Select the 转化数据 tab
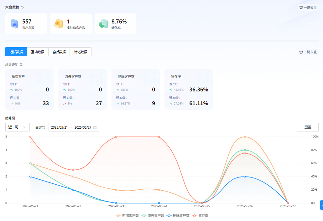The width and height of the screenshot is (323, 221). (x=81, y=52)
